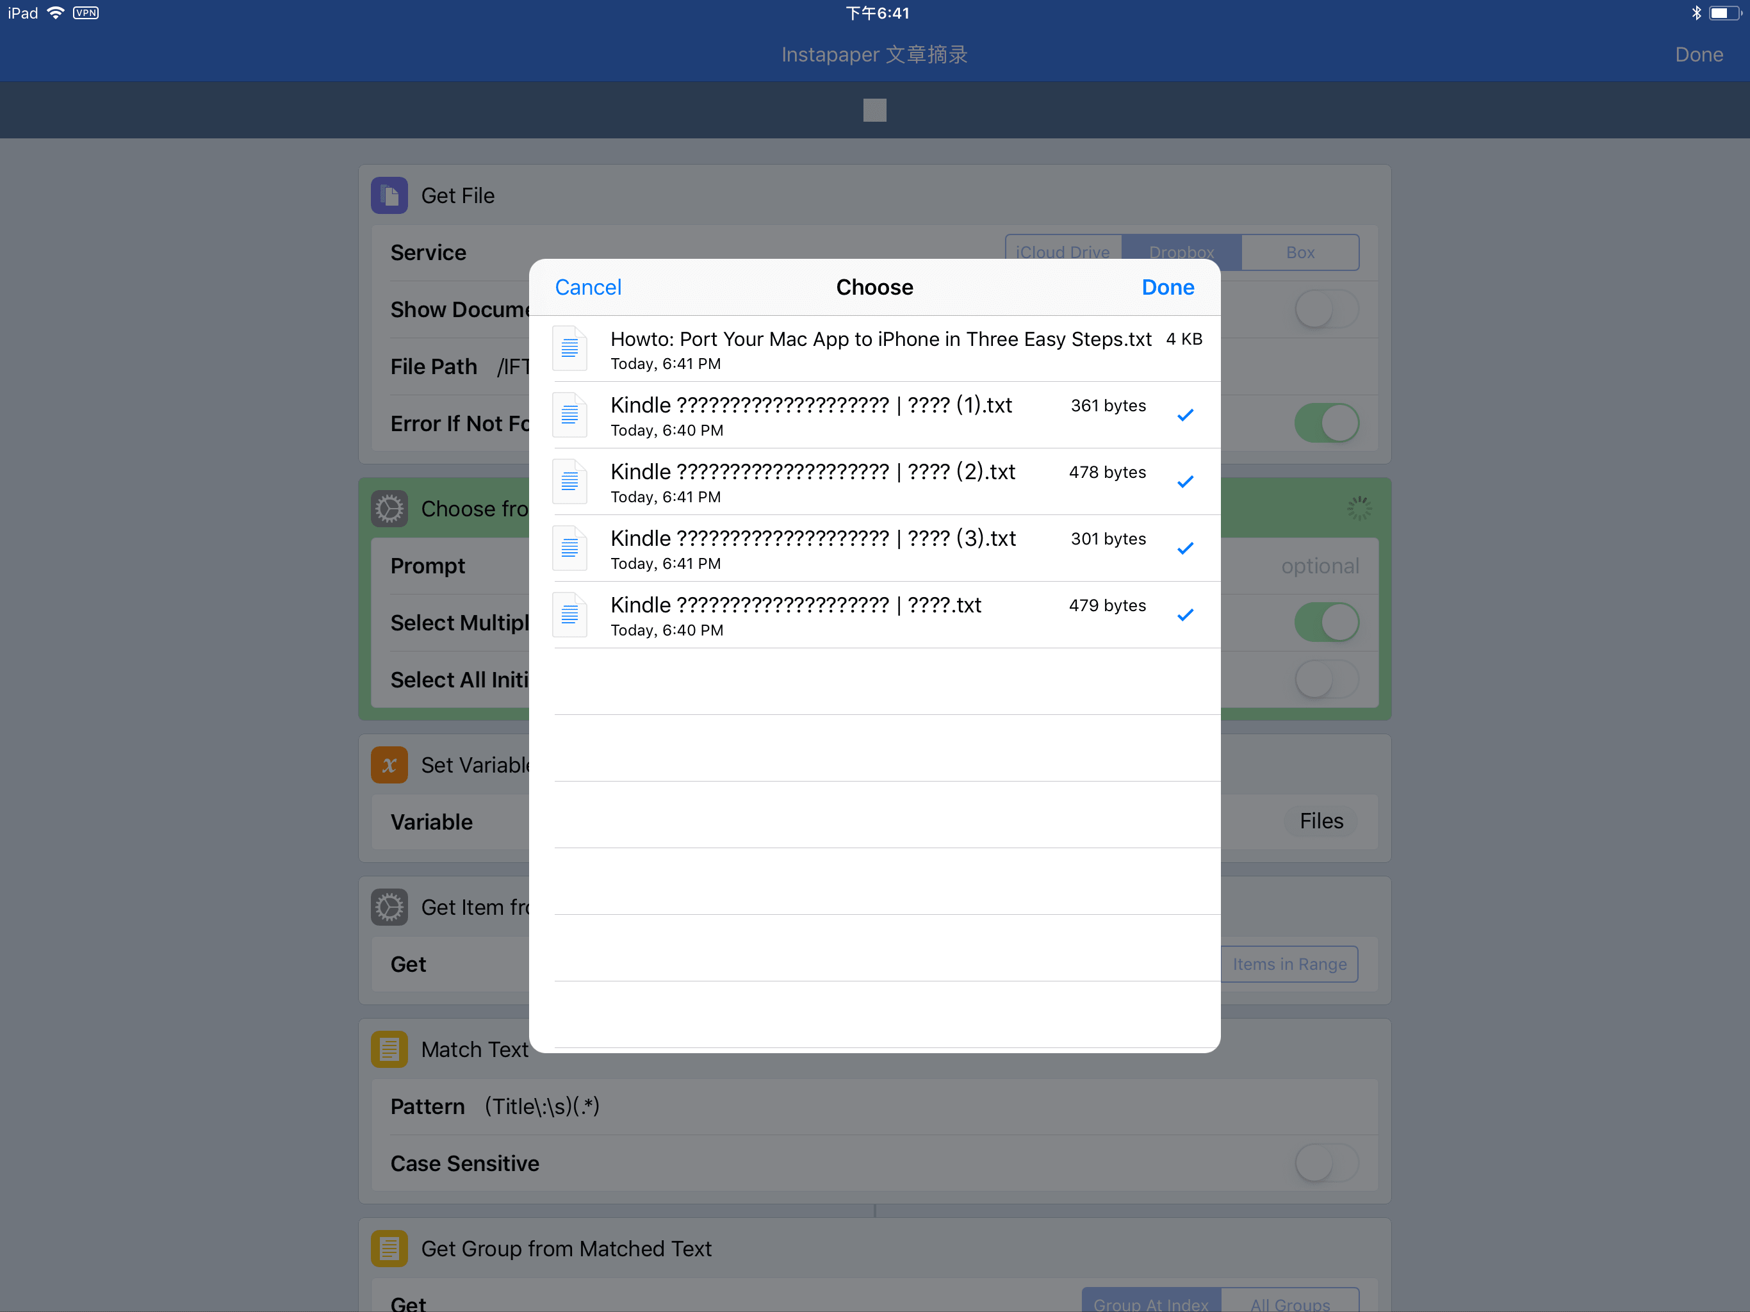Confirm selection with dialog Done button
The height and width of the screenshot is (1312, 1750).
1167,287
